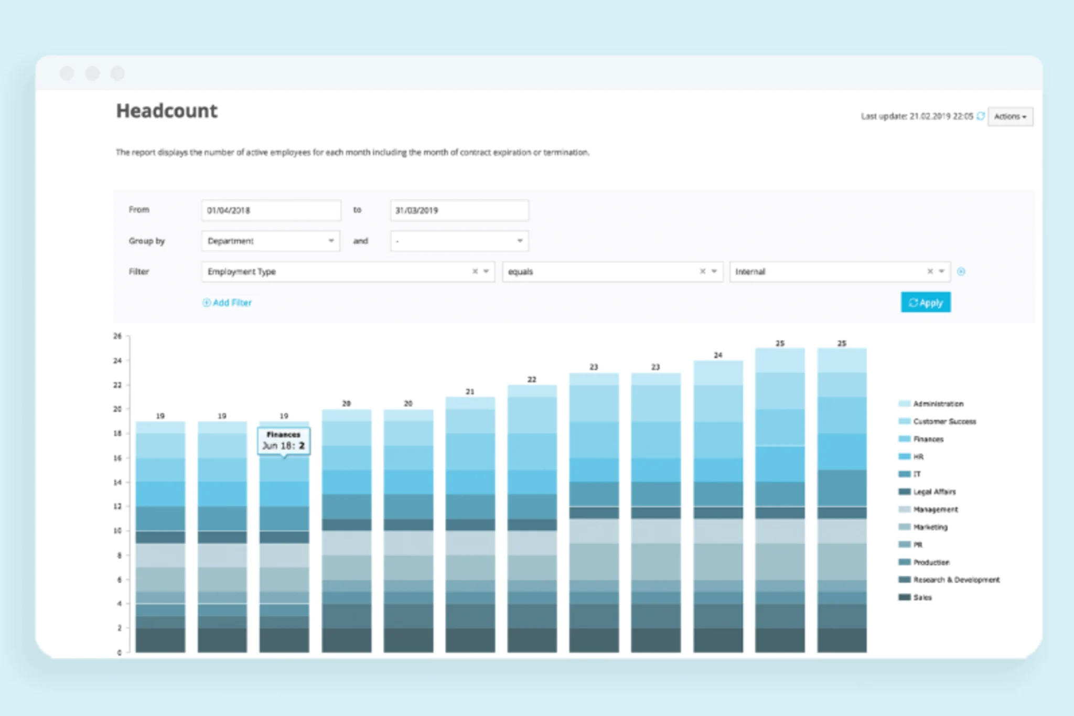Expand the 'equals' operator dropdown arrow
The image size is (1074, 716).
714,271
